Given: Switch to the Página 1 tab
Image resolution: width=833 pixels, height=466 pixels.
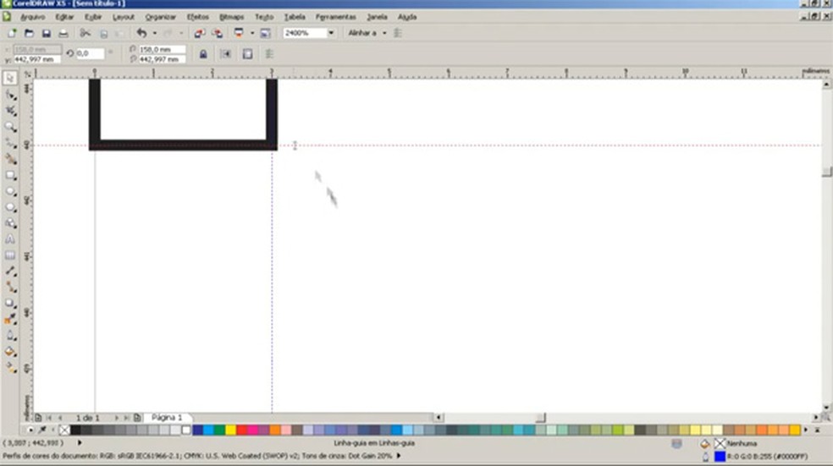Looking at the screenshot, I should [x=167, y=418].
